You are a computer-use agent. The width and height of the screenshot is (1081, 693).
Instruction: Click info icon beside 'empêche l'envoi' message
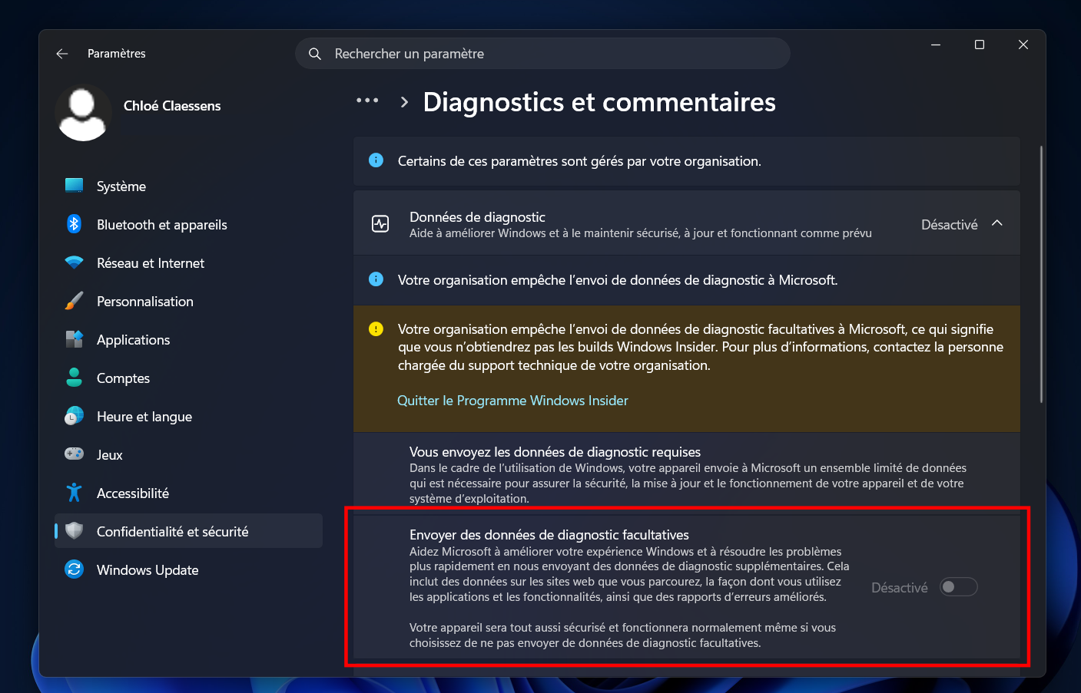click(376, 279)
